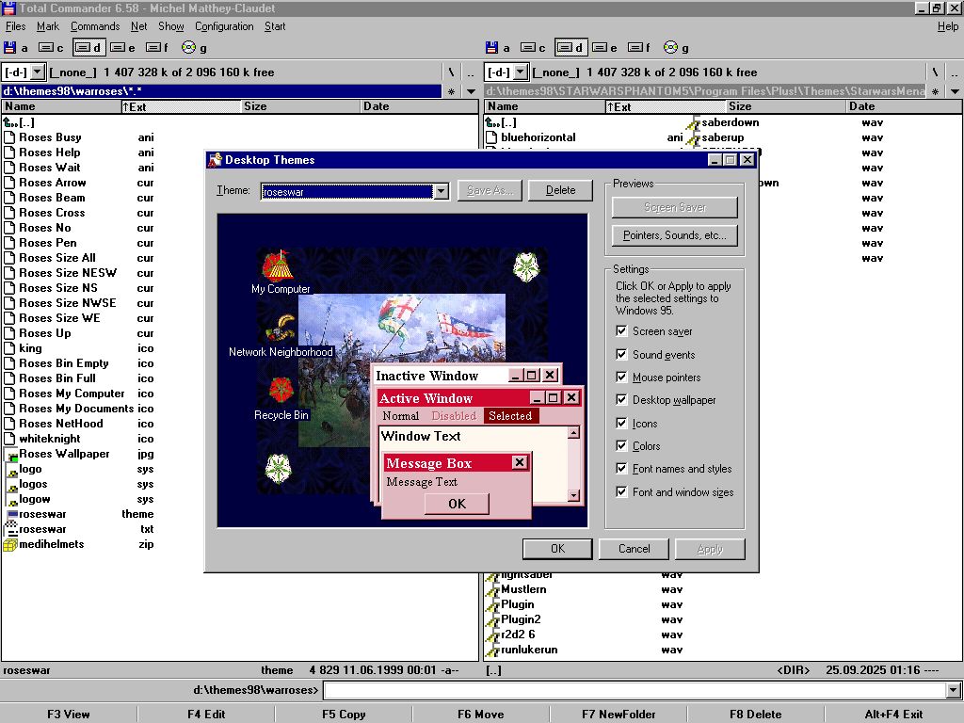Disable the Mouse pointers checkbox

(621, 378)
